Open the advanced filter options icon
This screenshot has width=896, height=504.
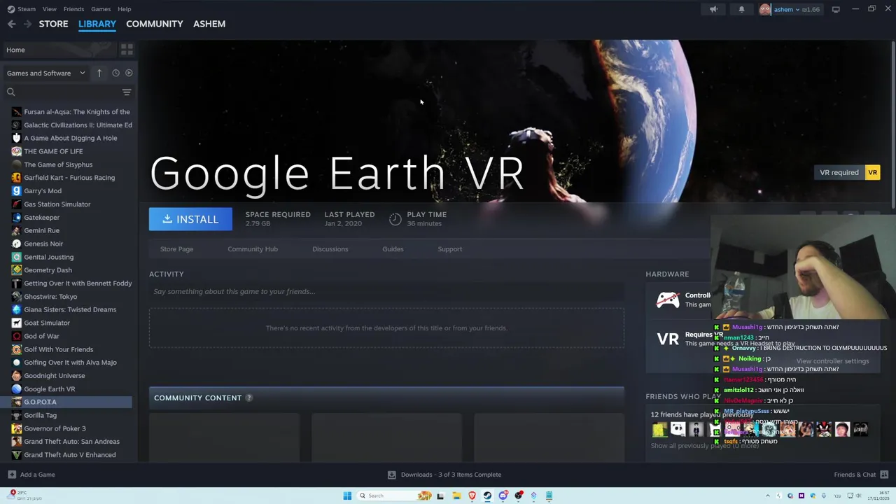127,92
